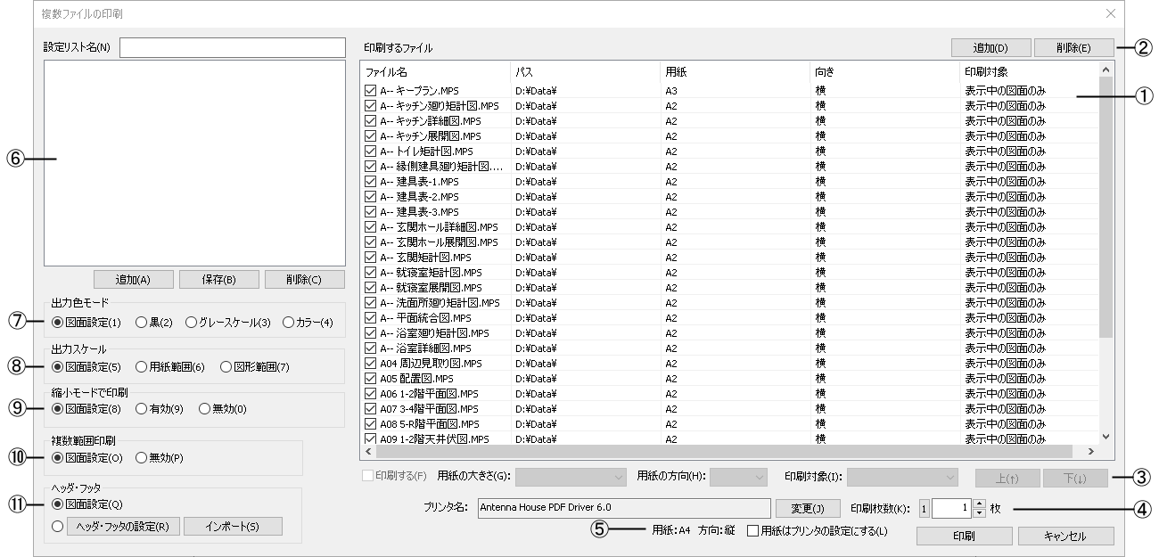Click ヘッダ・フッタの設定(R) button

tap(123, 525)
